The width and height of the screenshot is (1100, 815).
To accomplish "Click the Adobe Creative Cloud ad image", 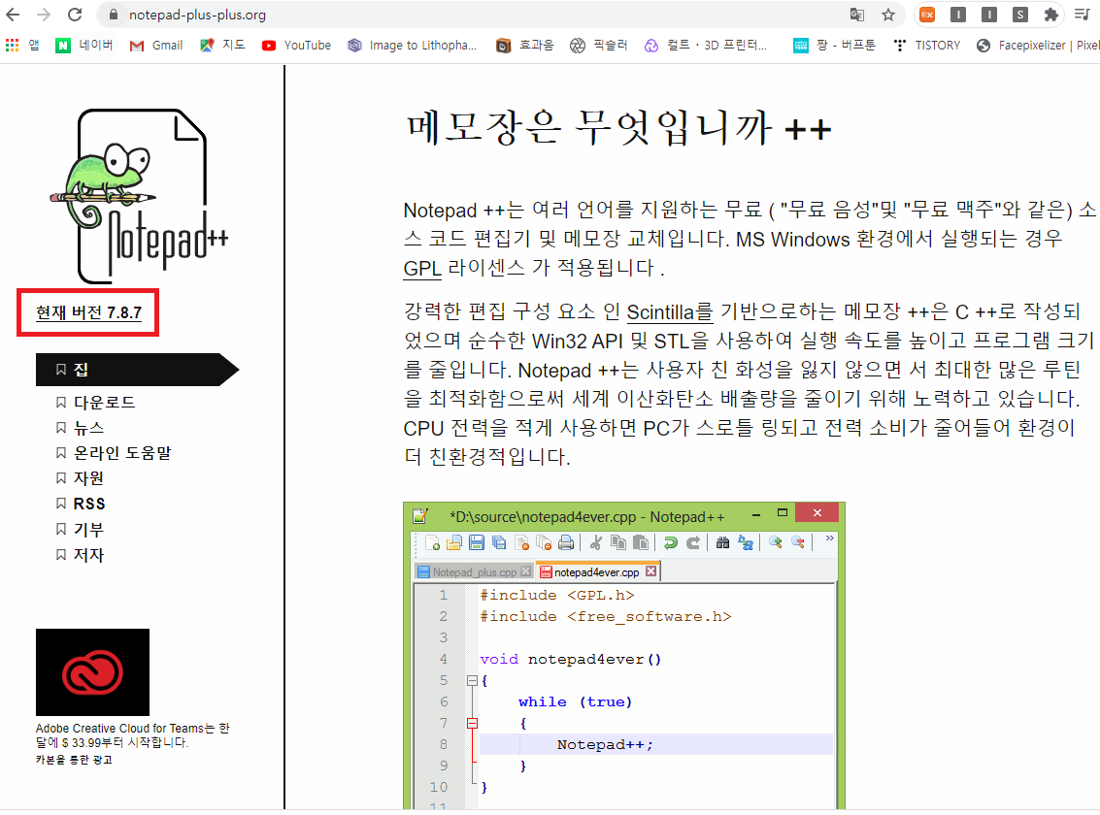I will coord(92,672).
